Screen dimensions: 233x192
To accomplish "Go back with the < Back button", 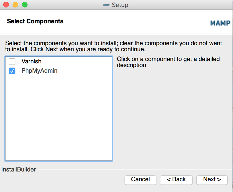I will (176, 180).
